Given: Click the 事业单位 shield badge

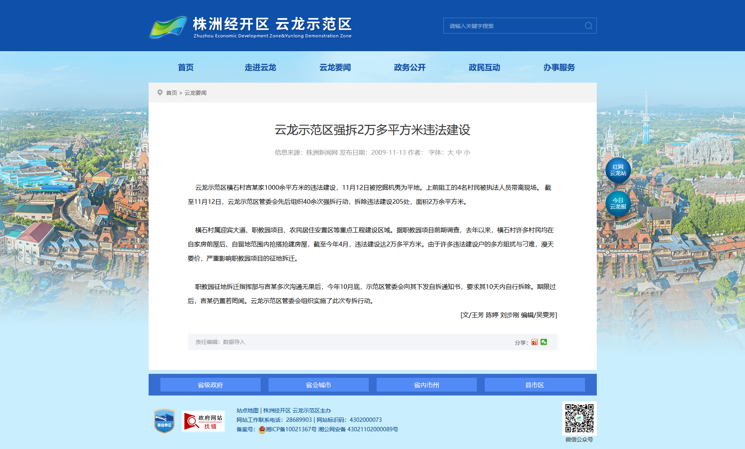Looking at the screenshot, I should coord(164,421).
